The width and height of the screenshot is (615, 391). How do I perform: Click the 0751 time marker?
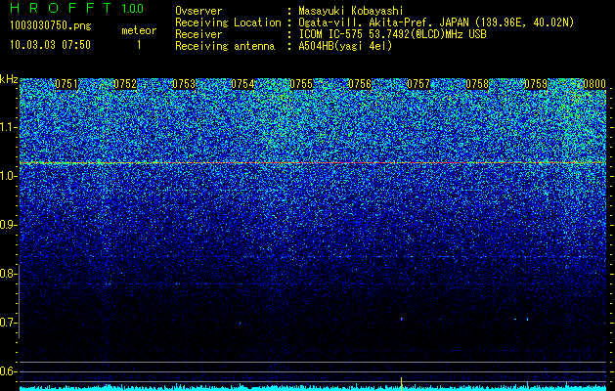(66, 84)
